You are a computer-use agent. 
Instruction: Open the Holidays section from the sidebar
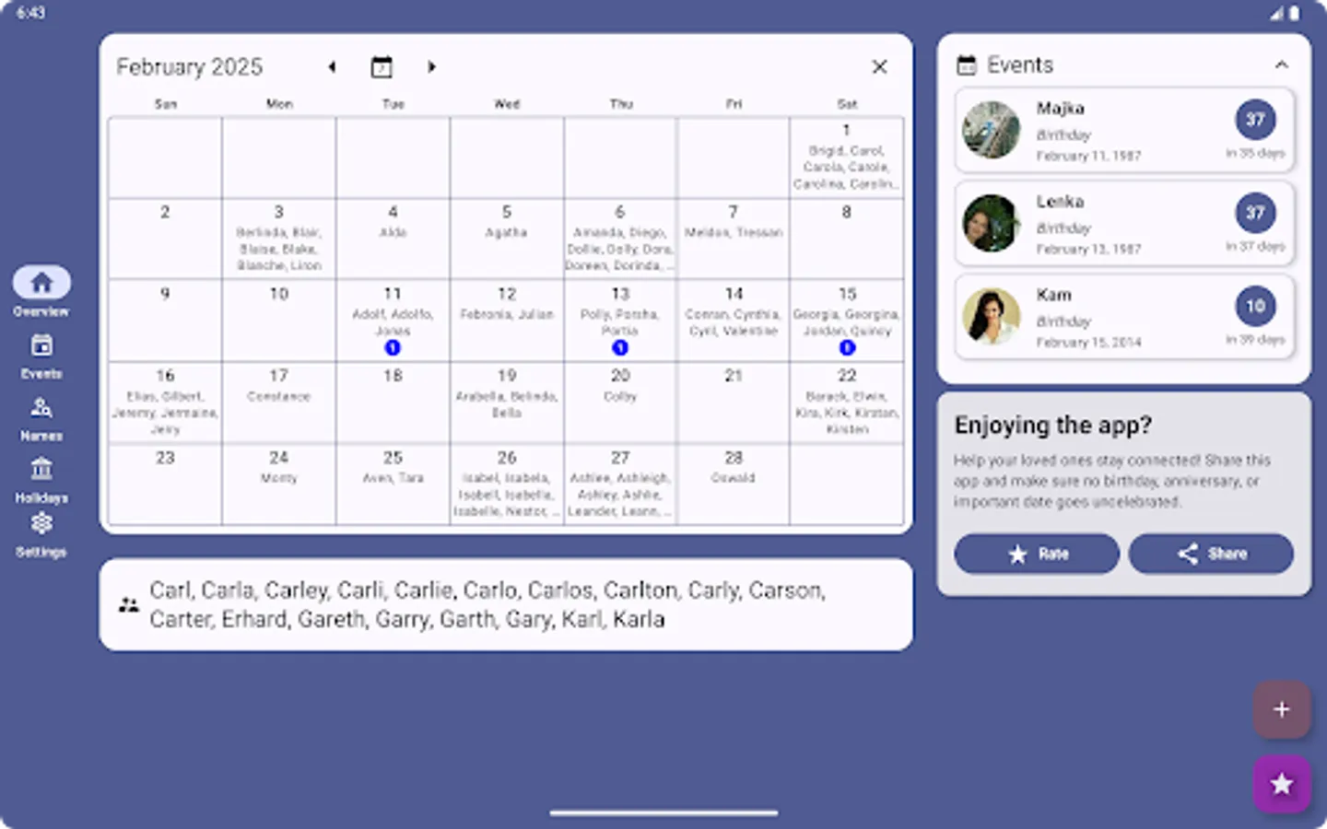coord(41,475)
